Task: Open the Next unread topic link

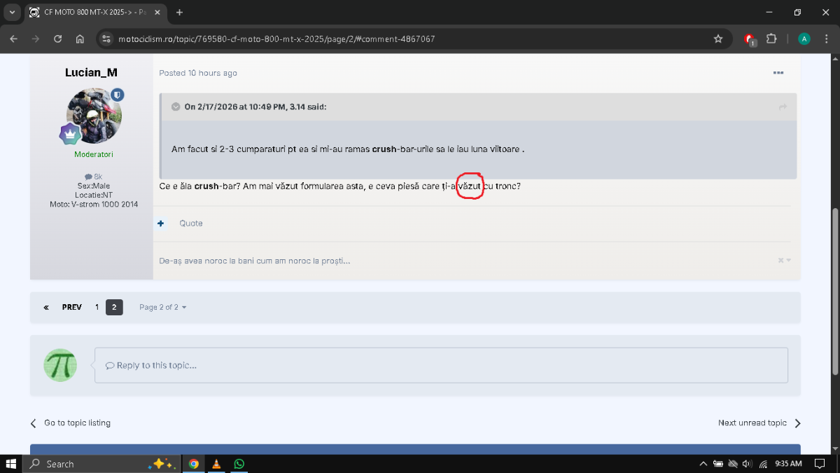Action: (752, 423)
